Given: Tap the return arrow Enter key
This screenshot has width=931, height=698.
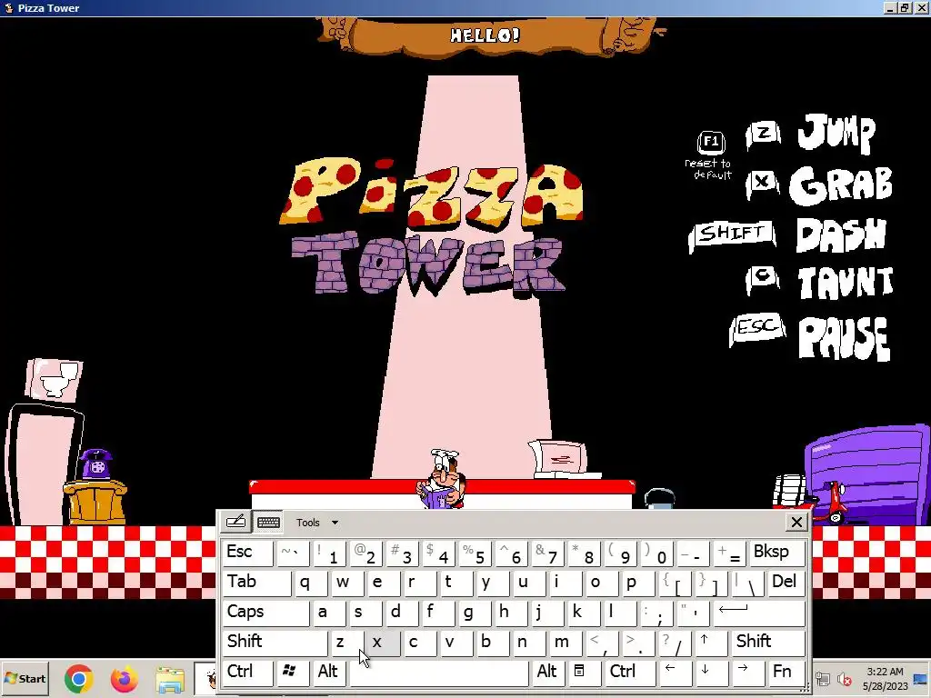Looking at the screenshot, I should pyautogui.click(x=759, y=613).
